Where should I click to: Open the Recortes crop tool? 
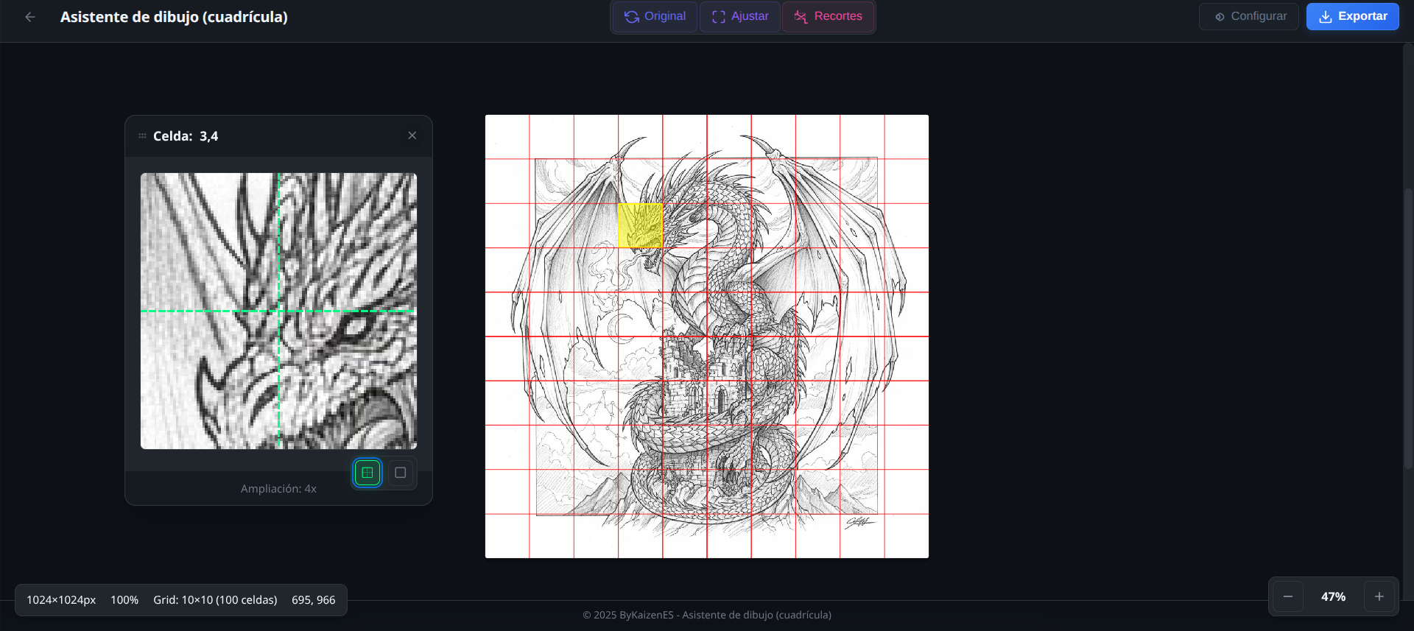tap(829, 16)
